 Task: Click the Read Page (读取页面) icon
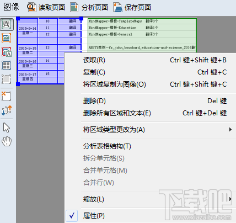pyautogui.click(x=31, y=7)
